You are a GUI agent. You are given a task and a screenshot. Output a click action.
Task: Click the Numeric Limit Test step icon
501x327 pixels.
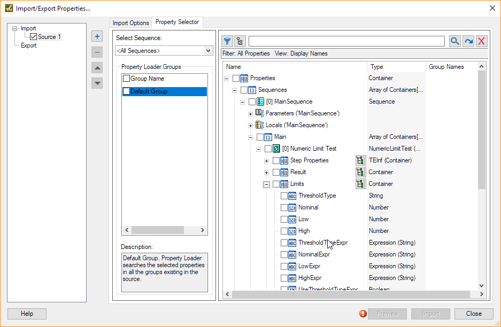point(276,149)
